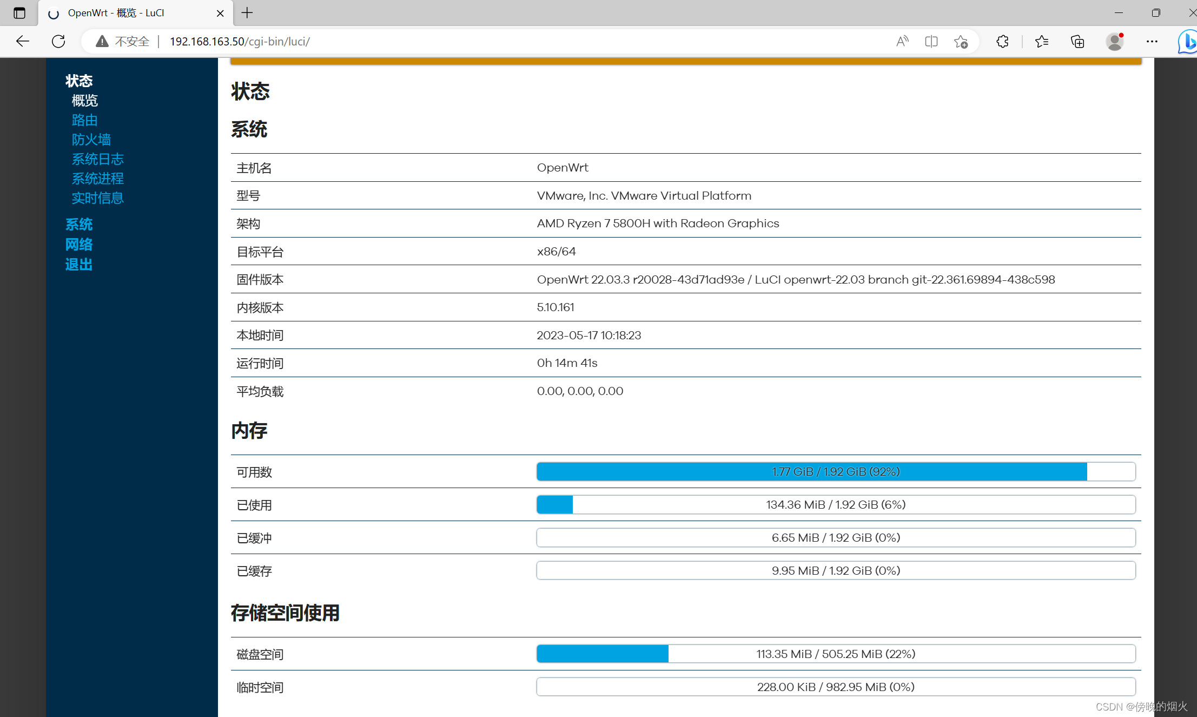The image size is (1197, 717).
Task: Open Favorites list icon
Action: pyautogui.click(x=1041, y=41)
